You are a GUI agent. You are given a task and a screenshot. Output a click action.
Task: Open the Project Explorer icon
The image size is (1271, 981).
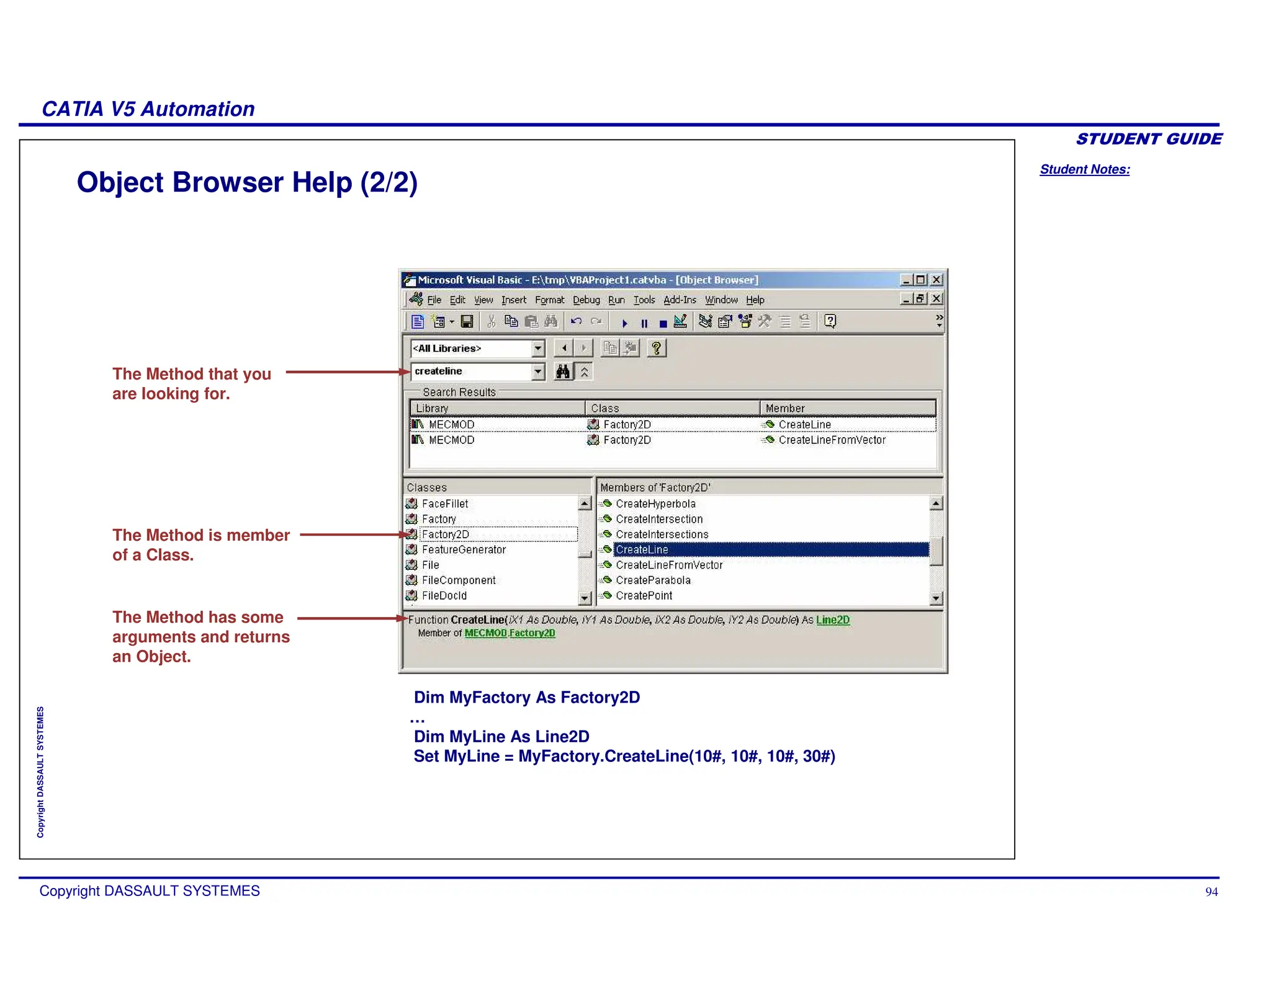pyautogui.click(x=706, y=321)
